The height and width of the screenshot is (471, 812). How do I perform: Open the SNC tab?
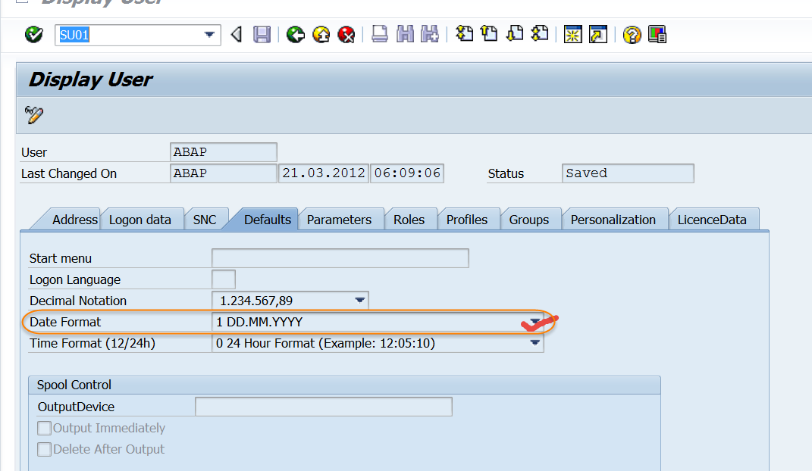click(x=205, y=220)
